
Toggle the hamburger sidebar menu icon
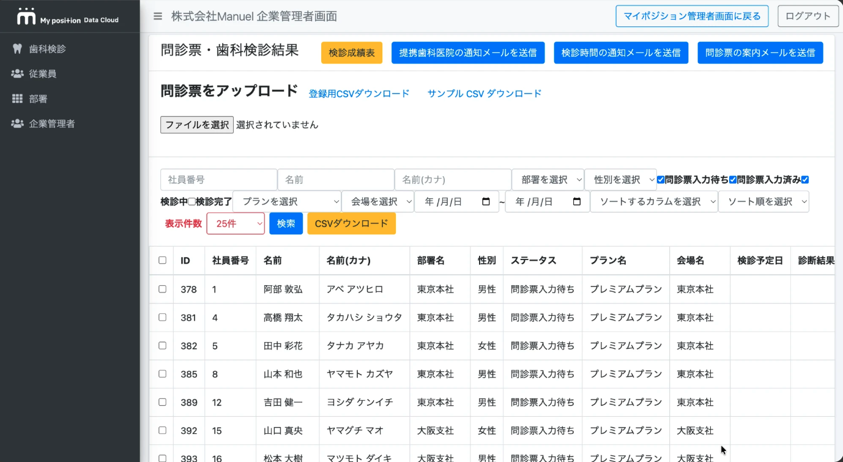158,17
